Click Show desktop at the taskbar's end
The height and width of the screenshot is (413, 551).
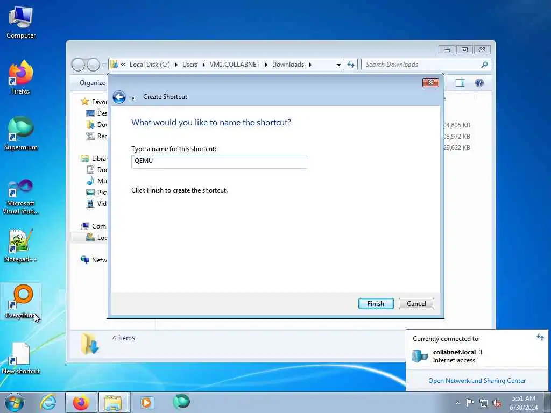(547, 402)
